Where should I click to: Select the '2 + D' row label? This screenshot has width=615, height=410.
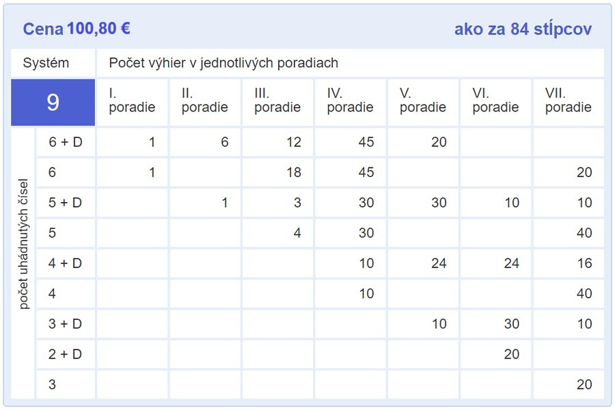point(65,354)
